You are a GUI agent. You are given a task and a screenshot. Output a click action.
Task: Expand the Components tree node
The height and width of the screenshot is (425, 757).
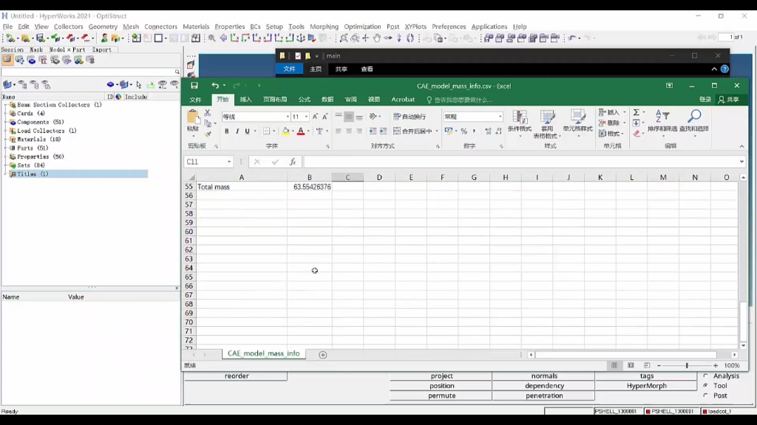pos(6,122)
